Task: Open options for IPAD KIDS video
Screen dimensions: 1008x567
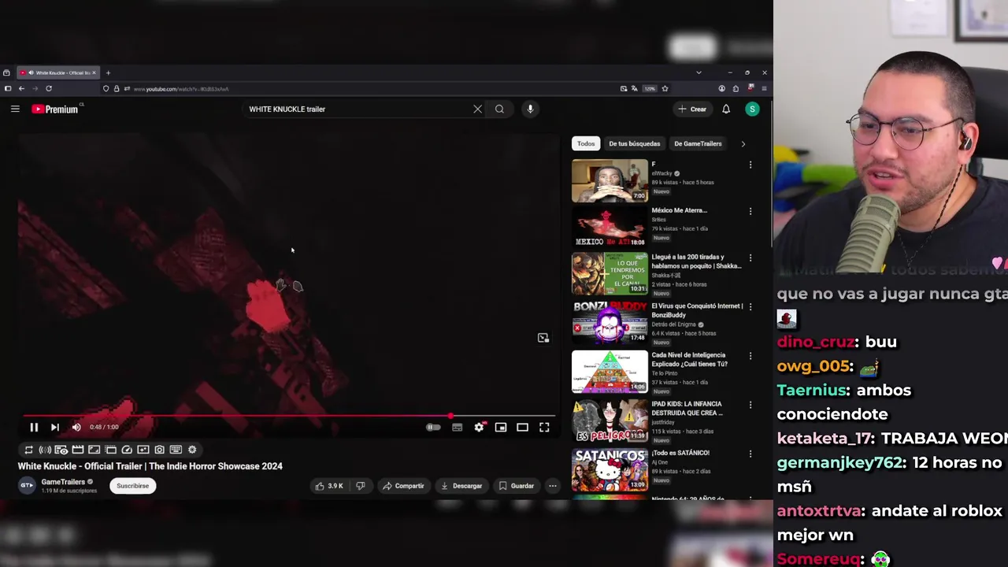Action: 750,405
